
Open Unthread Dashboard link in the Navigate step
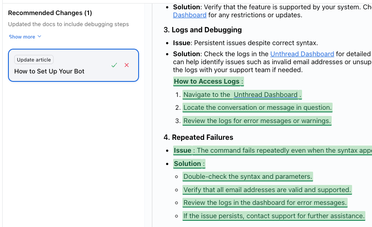click(266, 95)
